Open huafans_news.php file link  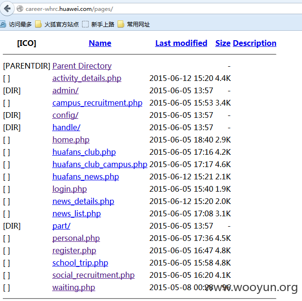(86, 177)
